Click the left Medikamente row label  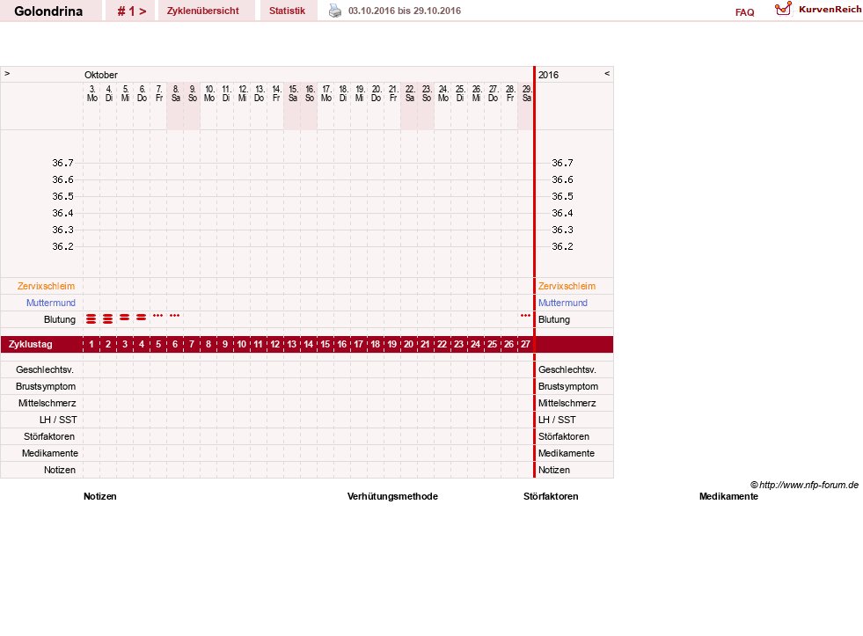(50, 453)
